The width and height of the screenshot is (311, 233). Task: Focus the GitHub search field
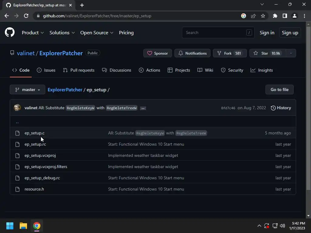tap(218, 32)
